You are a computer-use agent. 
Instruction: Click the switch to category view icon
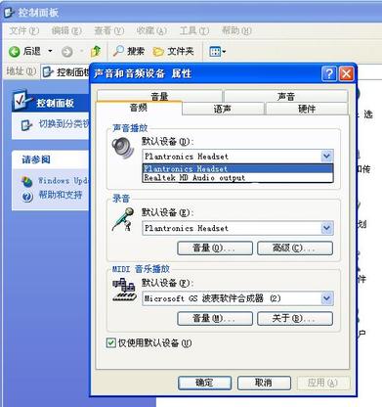[26, 125]
